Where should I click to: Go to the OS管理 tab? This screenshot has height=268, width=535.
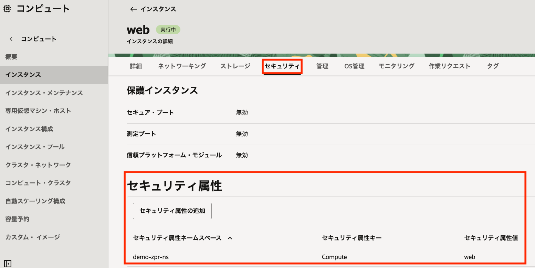click(x=354, y=66)
